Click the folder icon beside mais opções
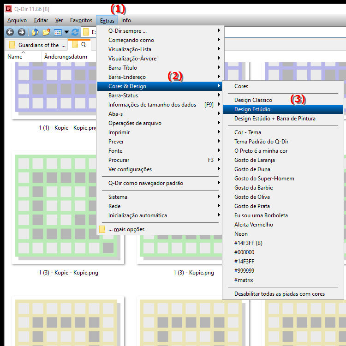 pos(102,229)
